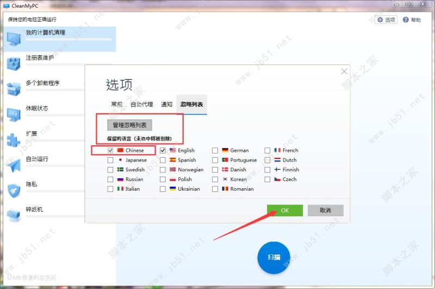The width and height of the screenshot is (435, 289).
Task: Check the Danish language checkbox
Action: [x=215, y=170]
